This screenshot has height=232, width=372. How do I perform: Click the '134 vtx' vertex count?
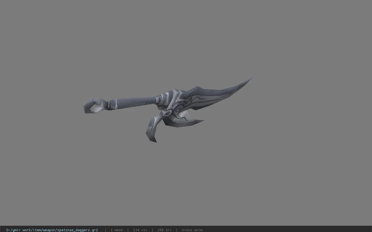tap(140, 230)
